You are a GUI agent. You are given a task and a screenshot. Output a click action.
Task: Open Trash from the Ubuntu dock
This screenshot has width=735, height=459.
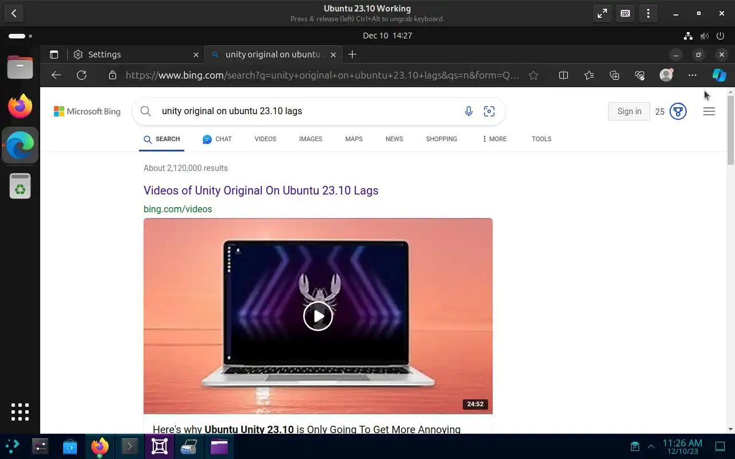(x=20, y=186)
